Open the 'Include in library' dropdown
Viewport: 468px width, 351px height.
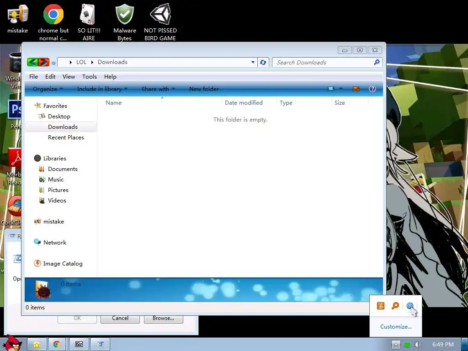point(102,89)
